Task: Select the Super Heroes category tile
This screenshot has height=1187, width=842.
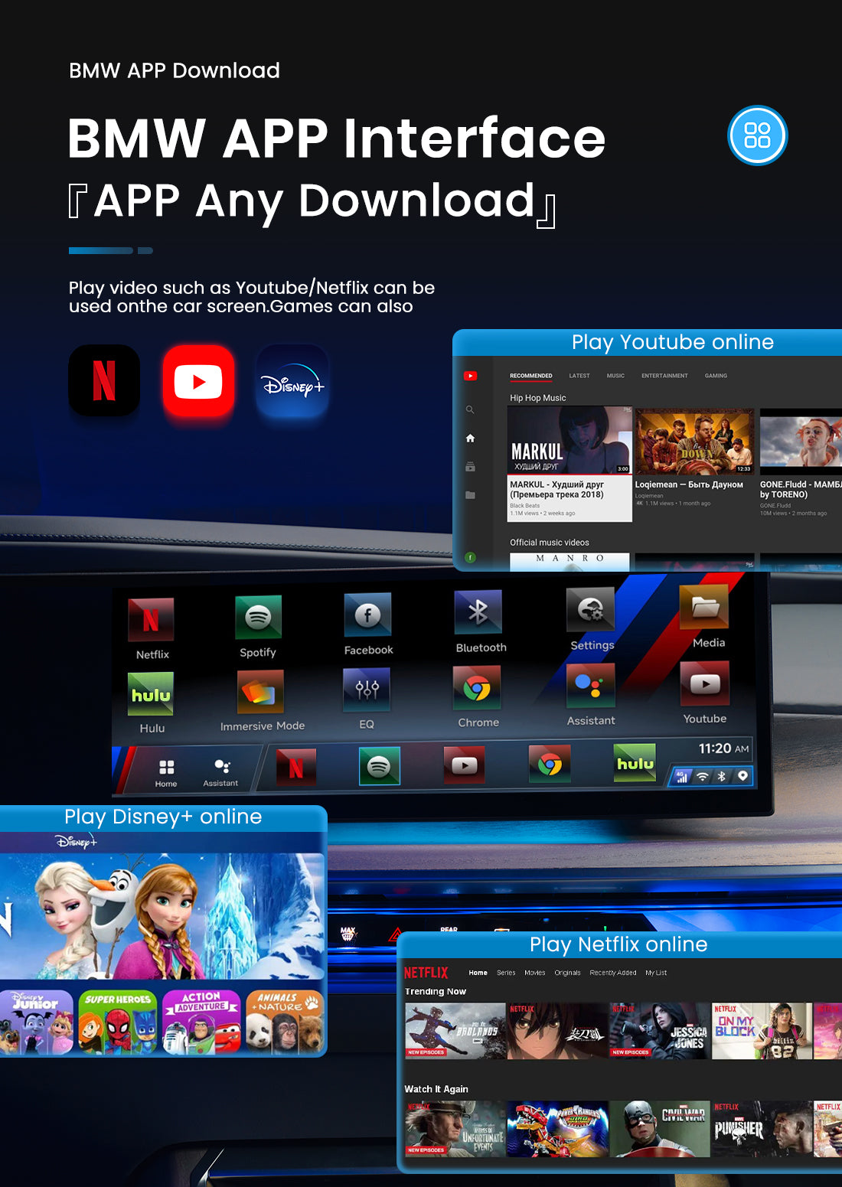Action: coord(118,1022)
